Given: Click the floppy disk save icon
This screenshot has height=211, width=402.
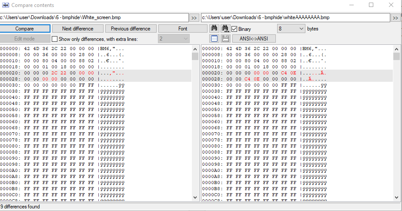Looking at the screenshot, I should pos(225,39).
